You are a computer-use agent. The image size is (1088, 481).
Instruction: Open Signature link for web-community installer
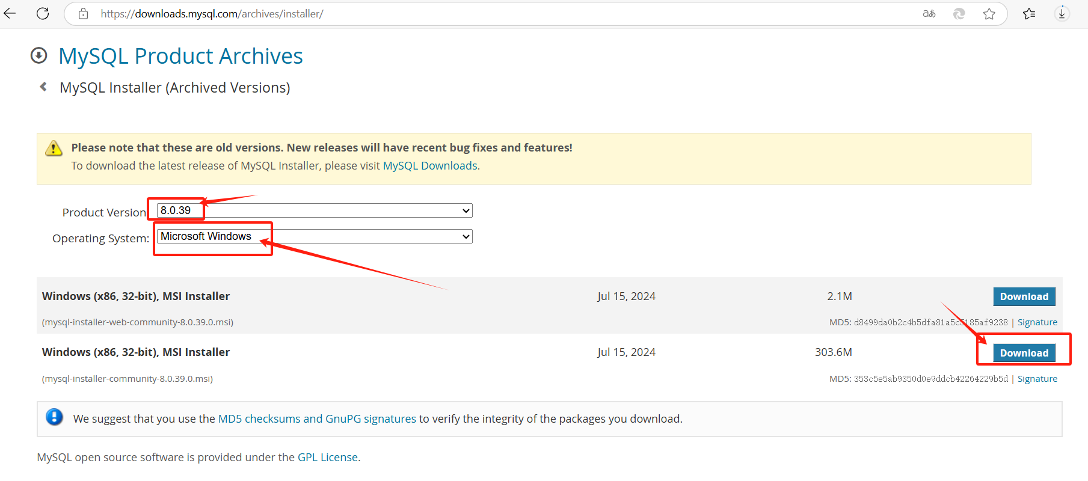[1037, 322]
